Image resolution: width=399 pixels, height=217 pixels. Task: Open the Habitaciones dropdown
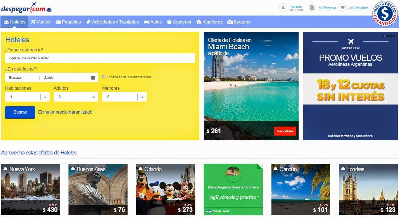[x=44, y=97]
